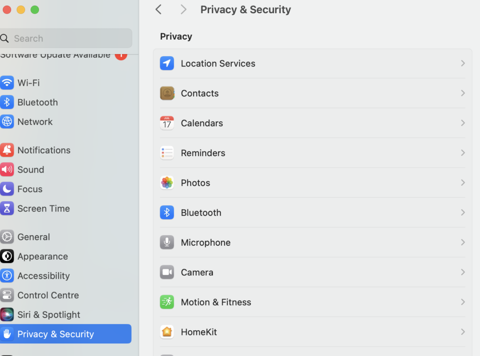
Task: Click the chevron on the Reminders row
Action: click(x=463, y=153)
